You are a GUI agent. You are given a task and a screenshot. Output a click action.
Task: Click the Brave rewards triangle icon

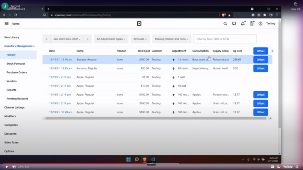[229, 15]
